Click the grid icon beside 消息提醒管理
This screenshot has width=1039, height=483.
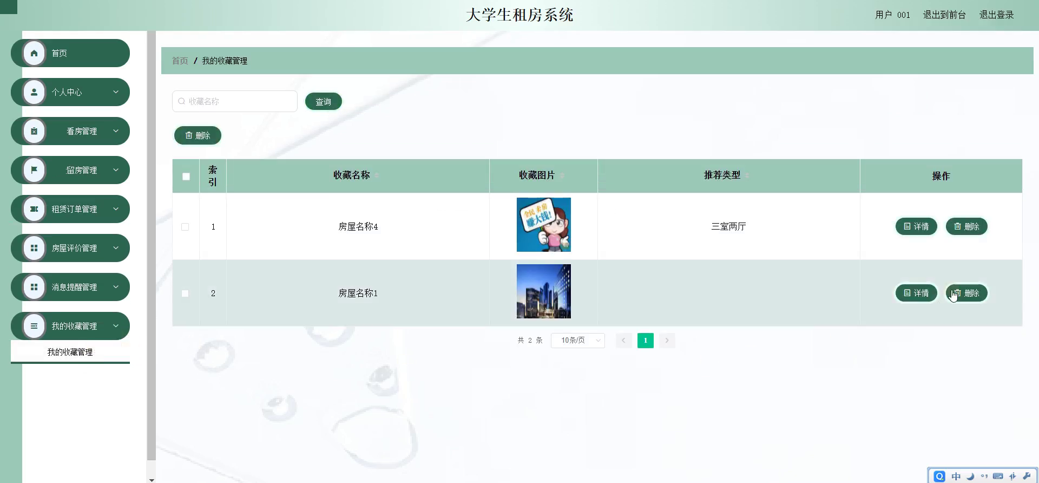[x=34, y=287]
